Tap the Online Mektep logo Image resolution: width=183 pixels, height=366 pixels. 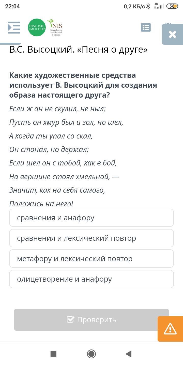click(x=37, y=27)
